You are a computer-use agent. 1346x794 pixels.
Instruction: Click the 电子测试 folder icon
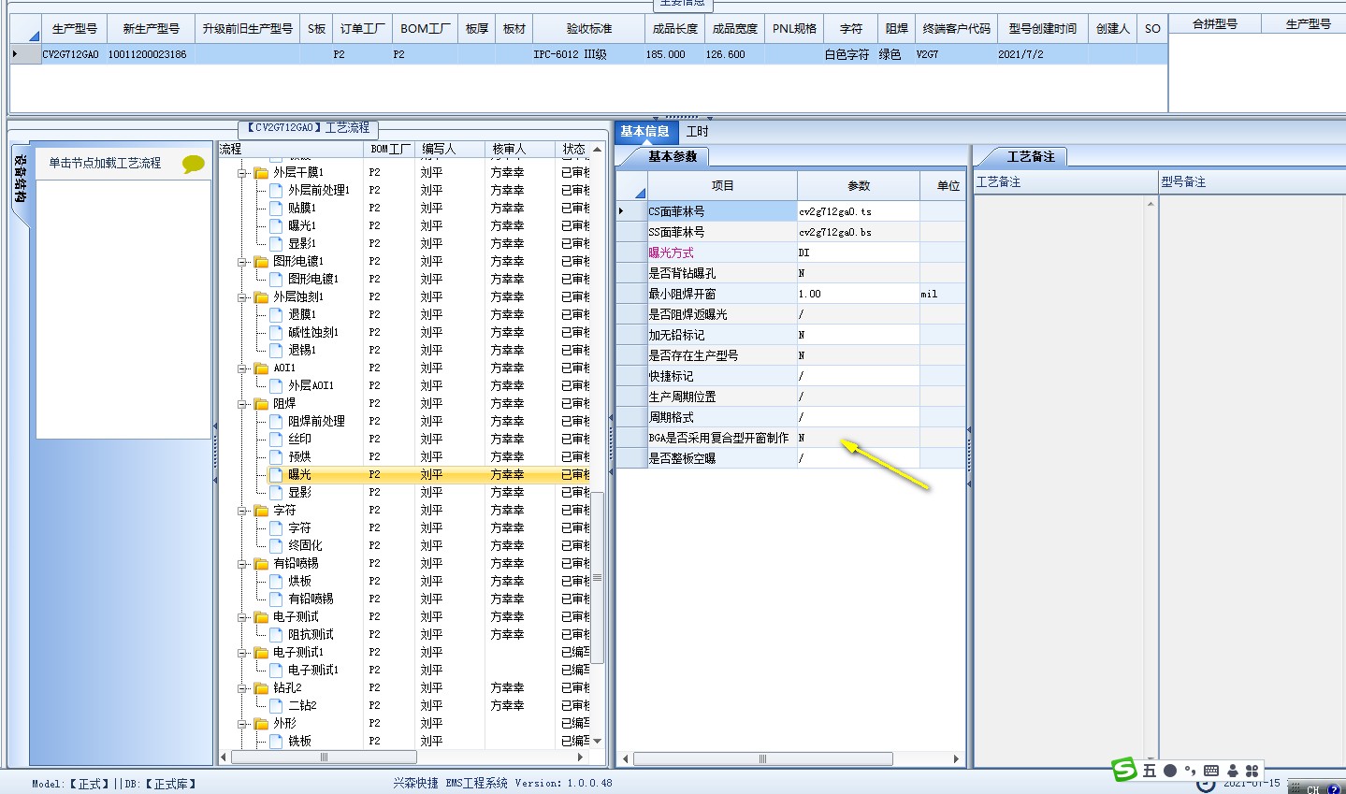pos(262,617)
